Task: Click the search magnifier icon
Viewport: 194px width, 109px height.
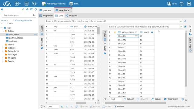Action: pos(34,15)
